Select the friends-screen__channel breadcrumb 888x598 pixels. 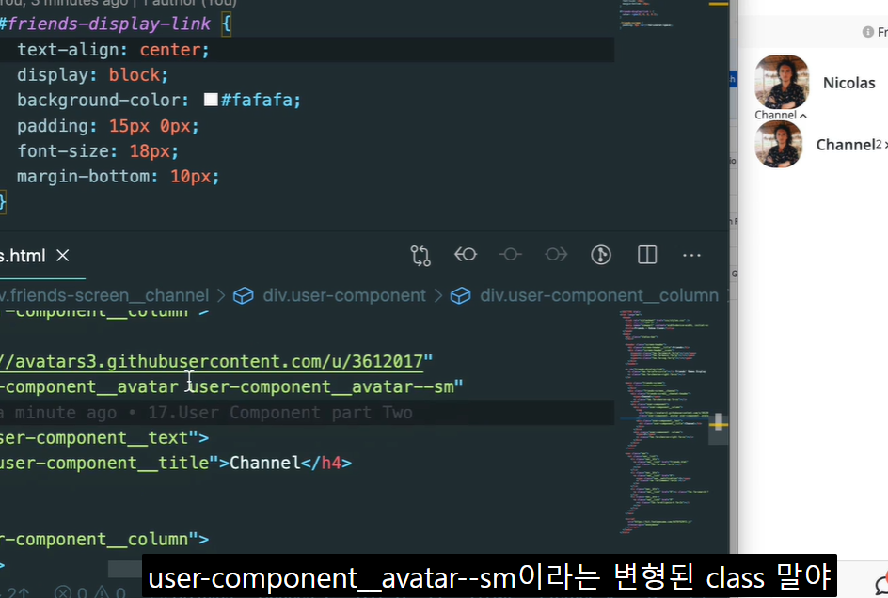pyautogui.click(x=104, y=295)
